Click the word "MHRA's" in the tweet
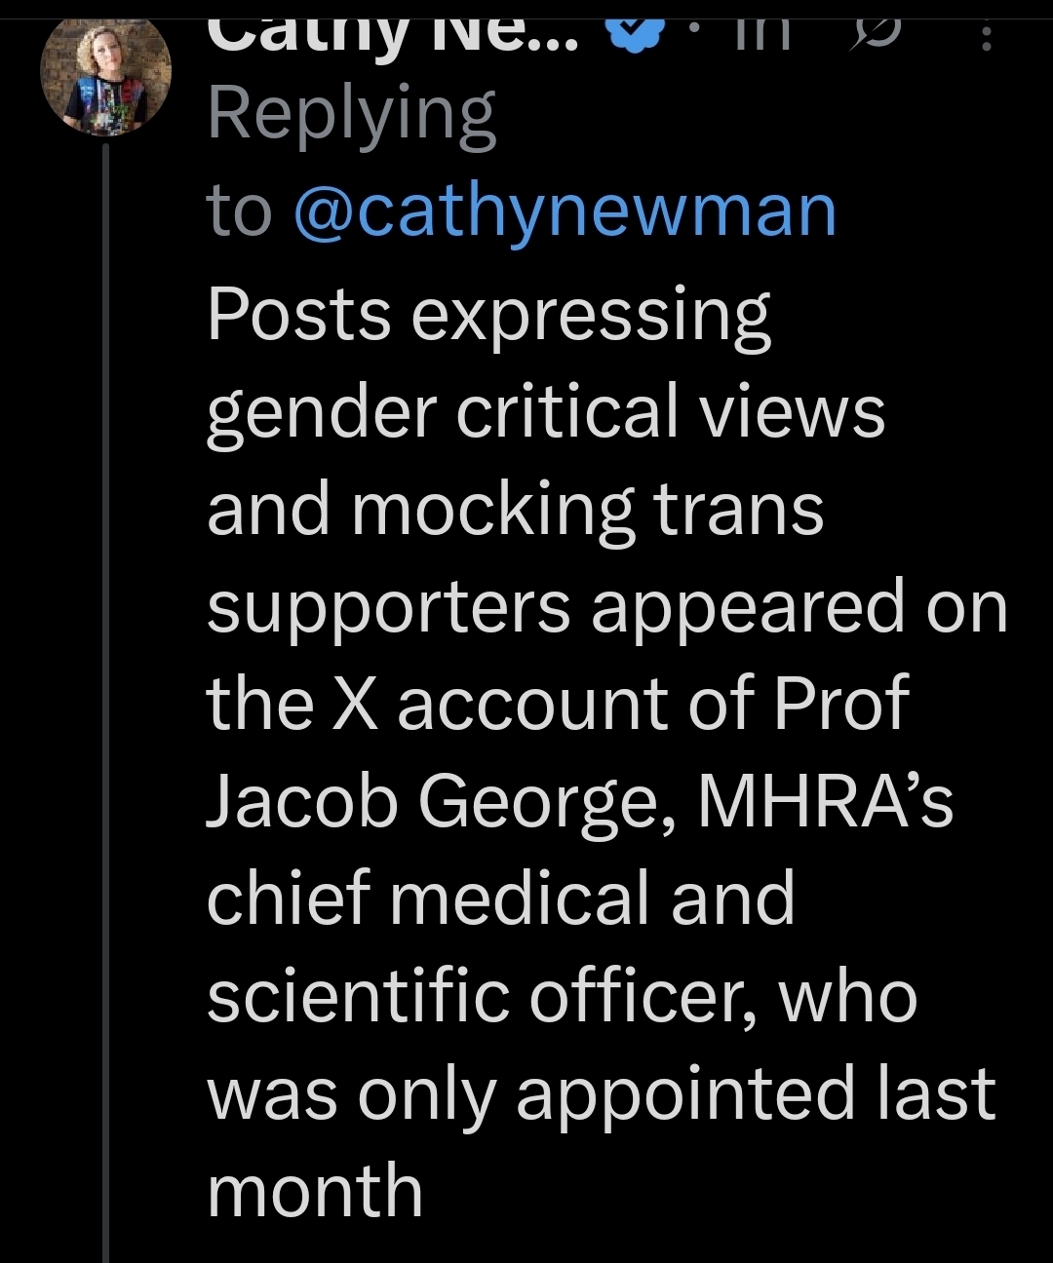 825,801
